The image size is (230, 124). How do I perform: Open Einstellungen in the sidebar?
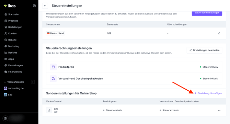click(15, 66)
